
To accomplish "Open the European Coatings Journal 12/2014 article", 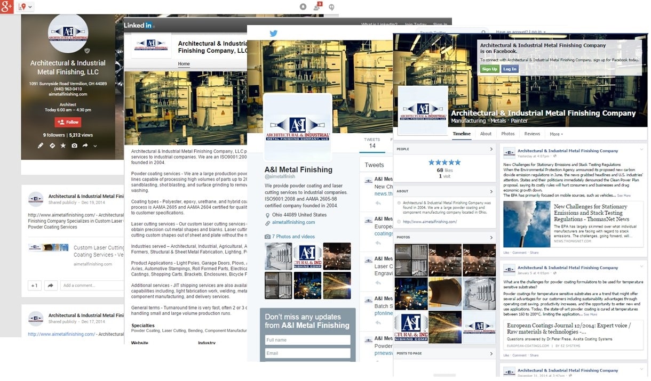I will pos(569,328).
